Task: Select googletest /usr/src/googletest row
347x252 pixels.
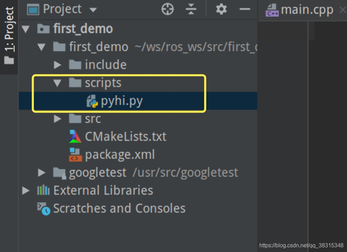Action: [x=138, y=173]
